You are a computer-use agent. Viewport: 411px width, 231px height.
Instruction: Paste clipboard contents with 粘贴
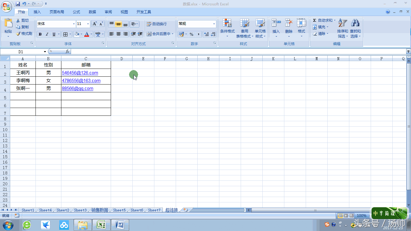click(8, 27)
